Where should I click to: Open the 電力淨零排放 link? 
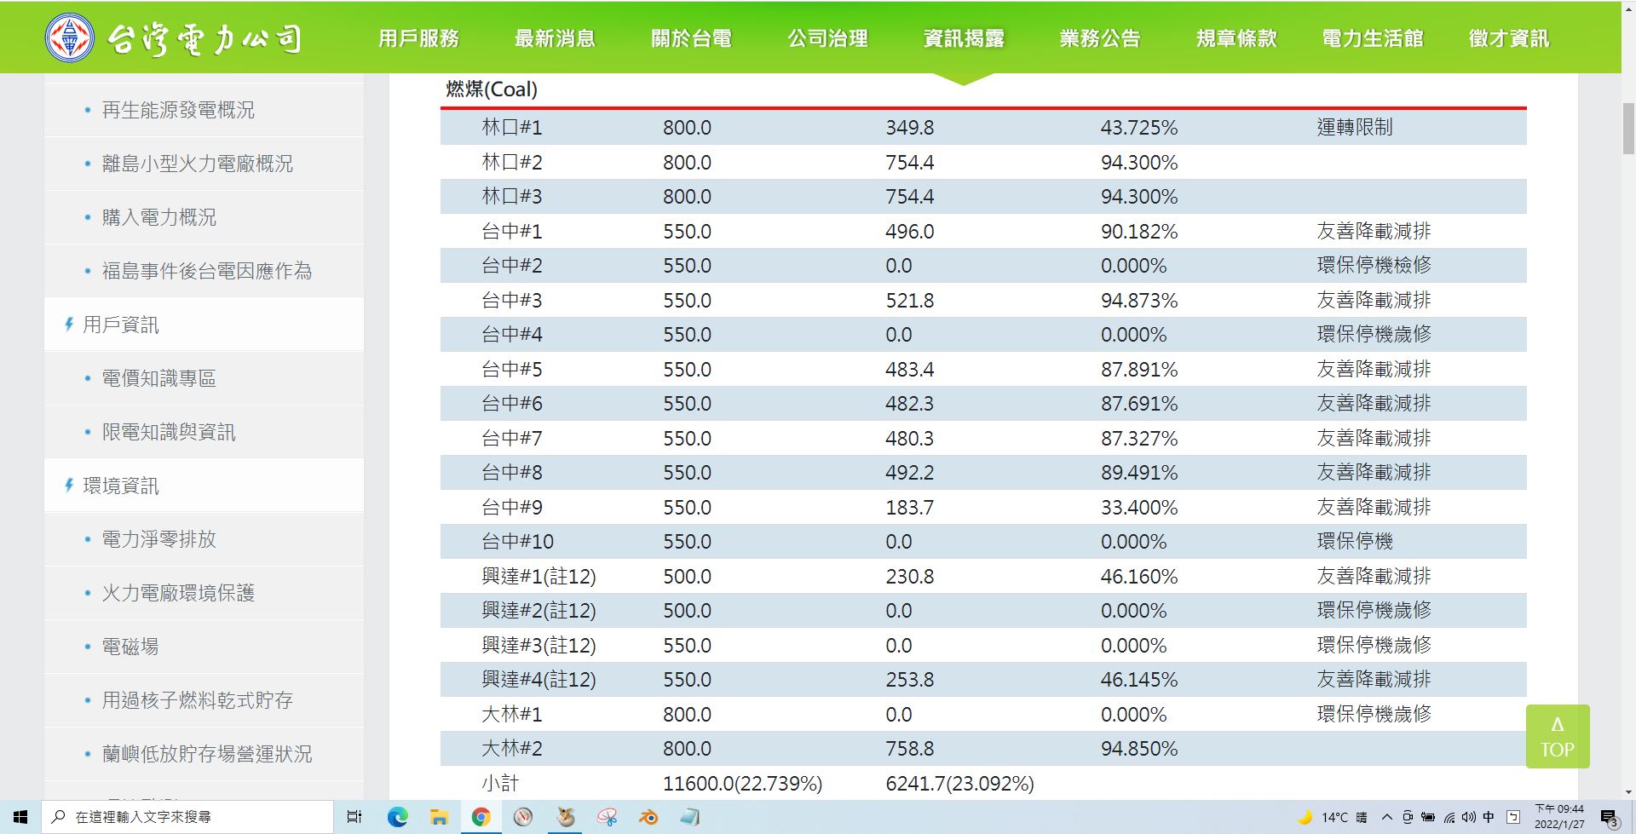159,539
